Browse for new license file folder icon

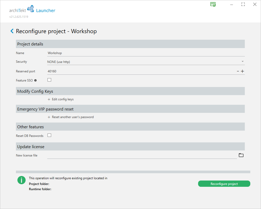(241, 155)
